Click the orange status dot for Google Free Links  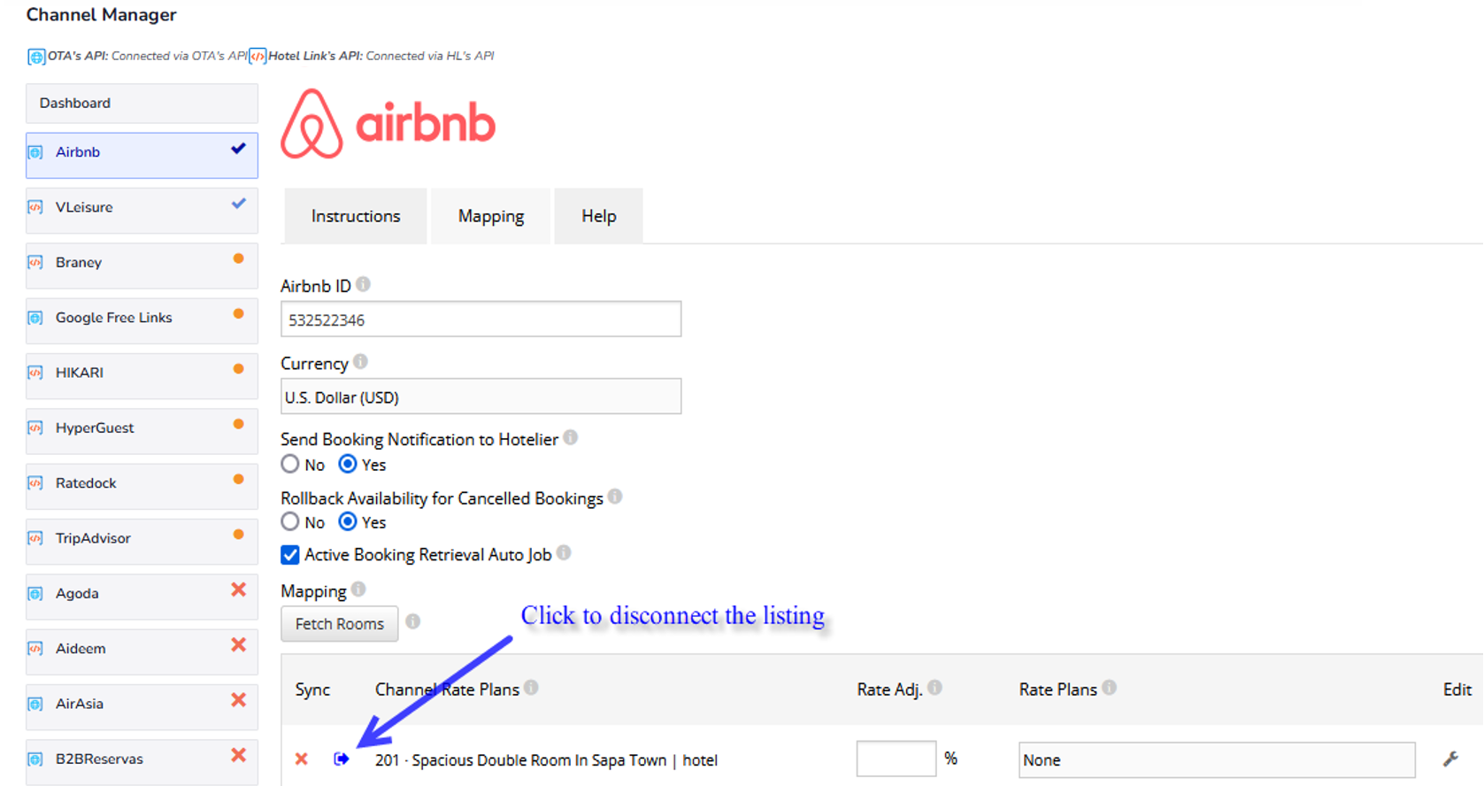coord(238,313)
